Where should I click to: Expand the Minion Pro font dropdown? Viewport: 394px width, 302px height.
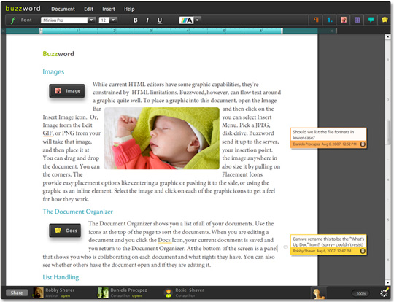pyautogui.click(x=91, y=20)
